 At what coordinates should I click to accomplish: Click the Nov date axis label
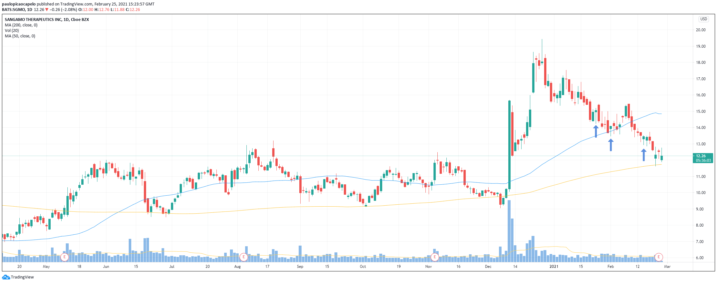428,267
